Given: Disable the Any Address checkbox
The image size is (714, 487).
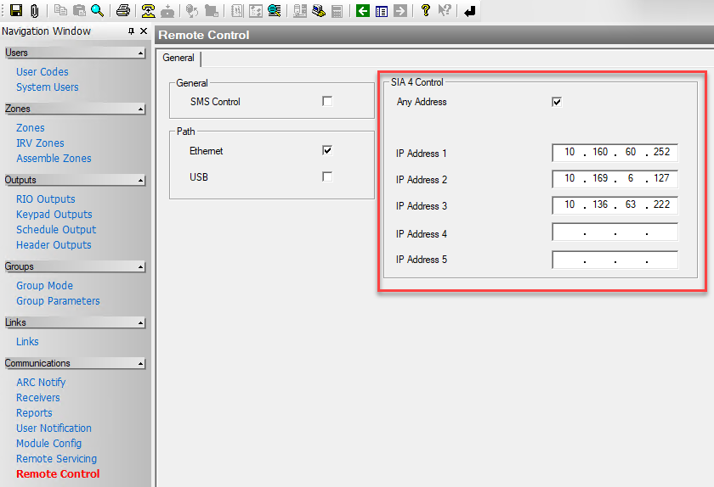Looking at the screenshot, I should (557, 102).
